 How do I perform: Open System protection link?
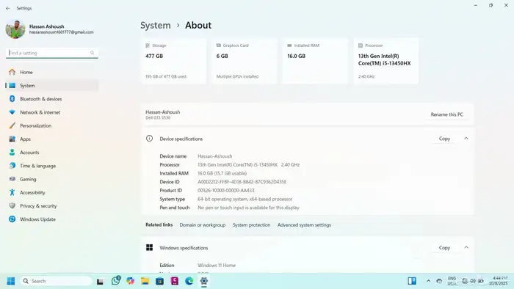251,225
